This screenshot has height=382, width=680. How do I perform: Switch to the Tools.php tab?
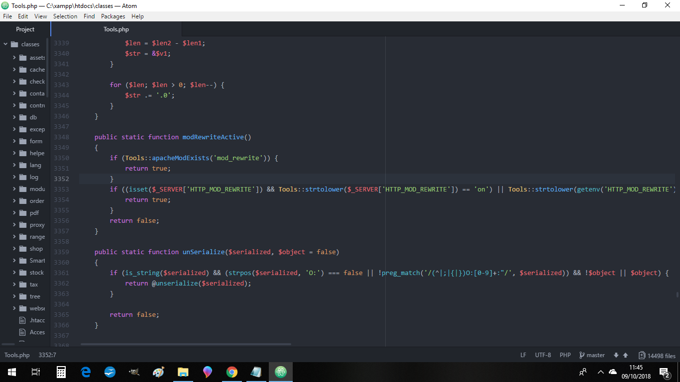coord(116,29)
